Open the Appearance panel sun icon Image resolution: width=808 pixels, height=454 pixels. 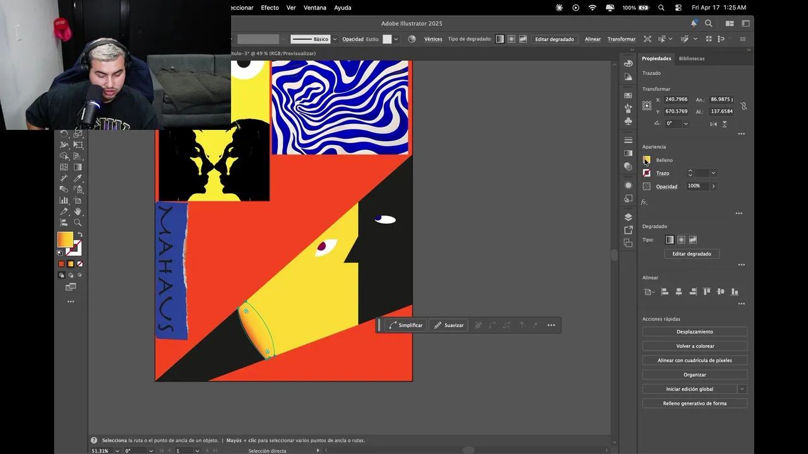click(628, 185)
